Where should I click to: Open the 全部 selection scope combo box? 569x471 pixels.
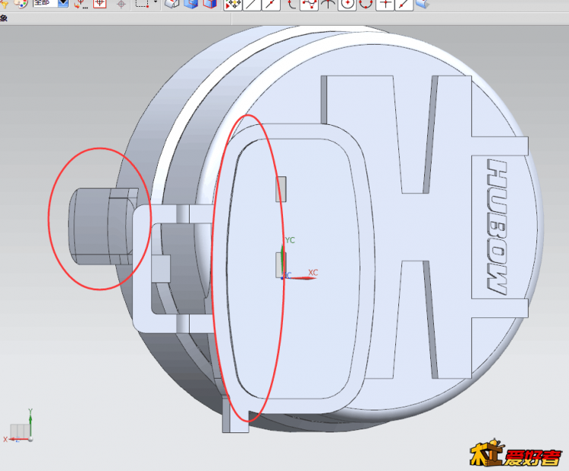pyautogui.click(x=50, y=3)
